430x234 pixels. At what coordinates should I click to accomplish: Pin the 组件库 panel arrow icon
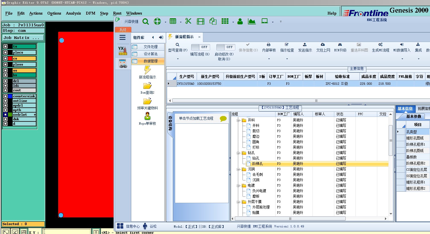161,38
